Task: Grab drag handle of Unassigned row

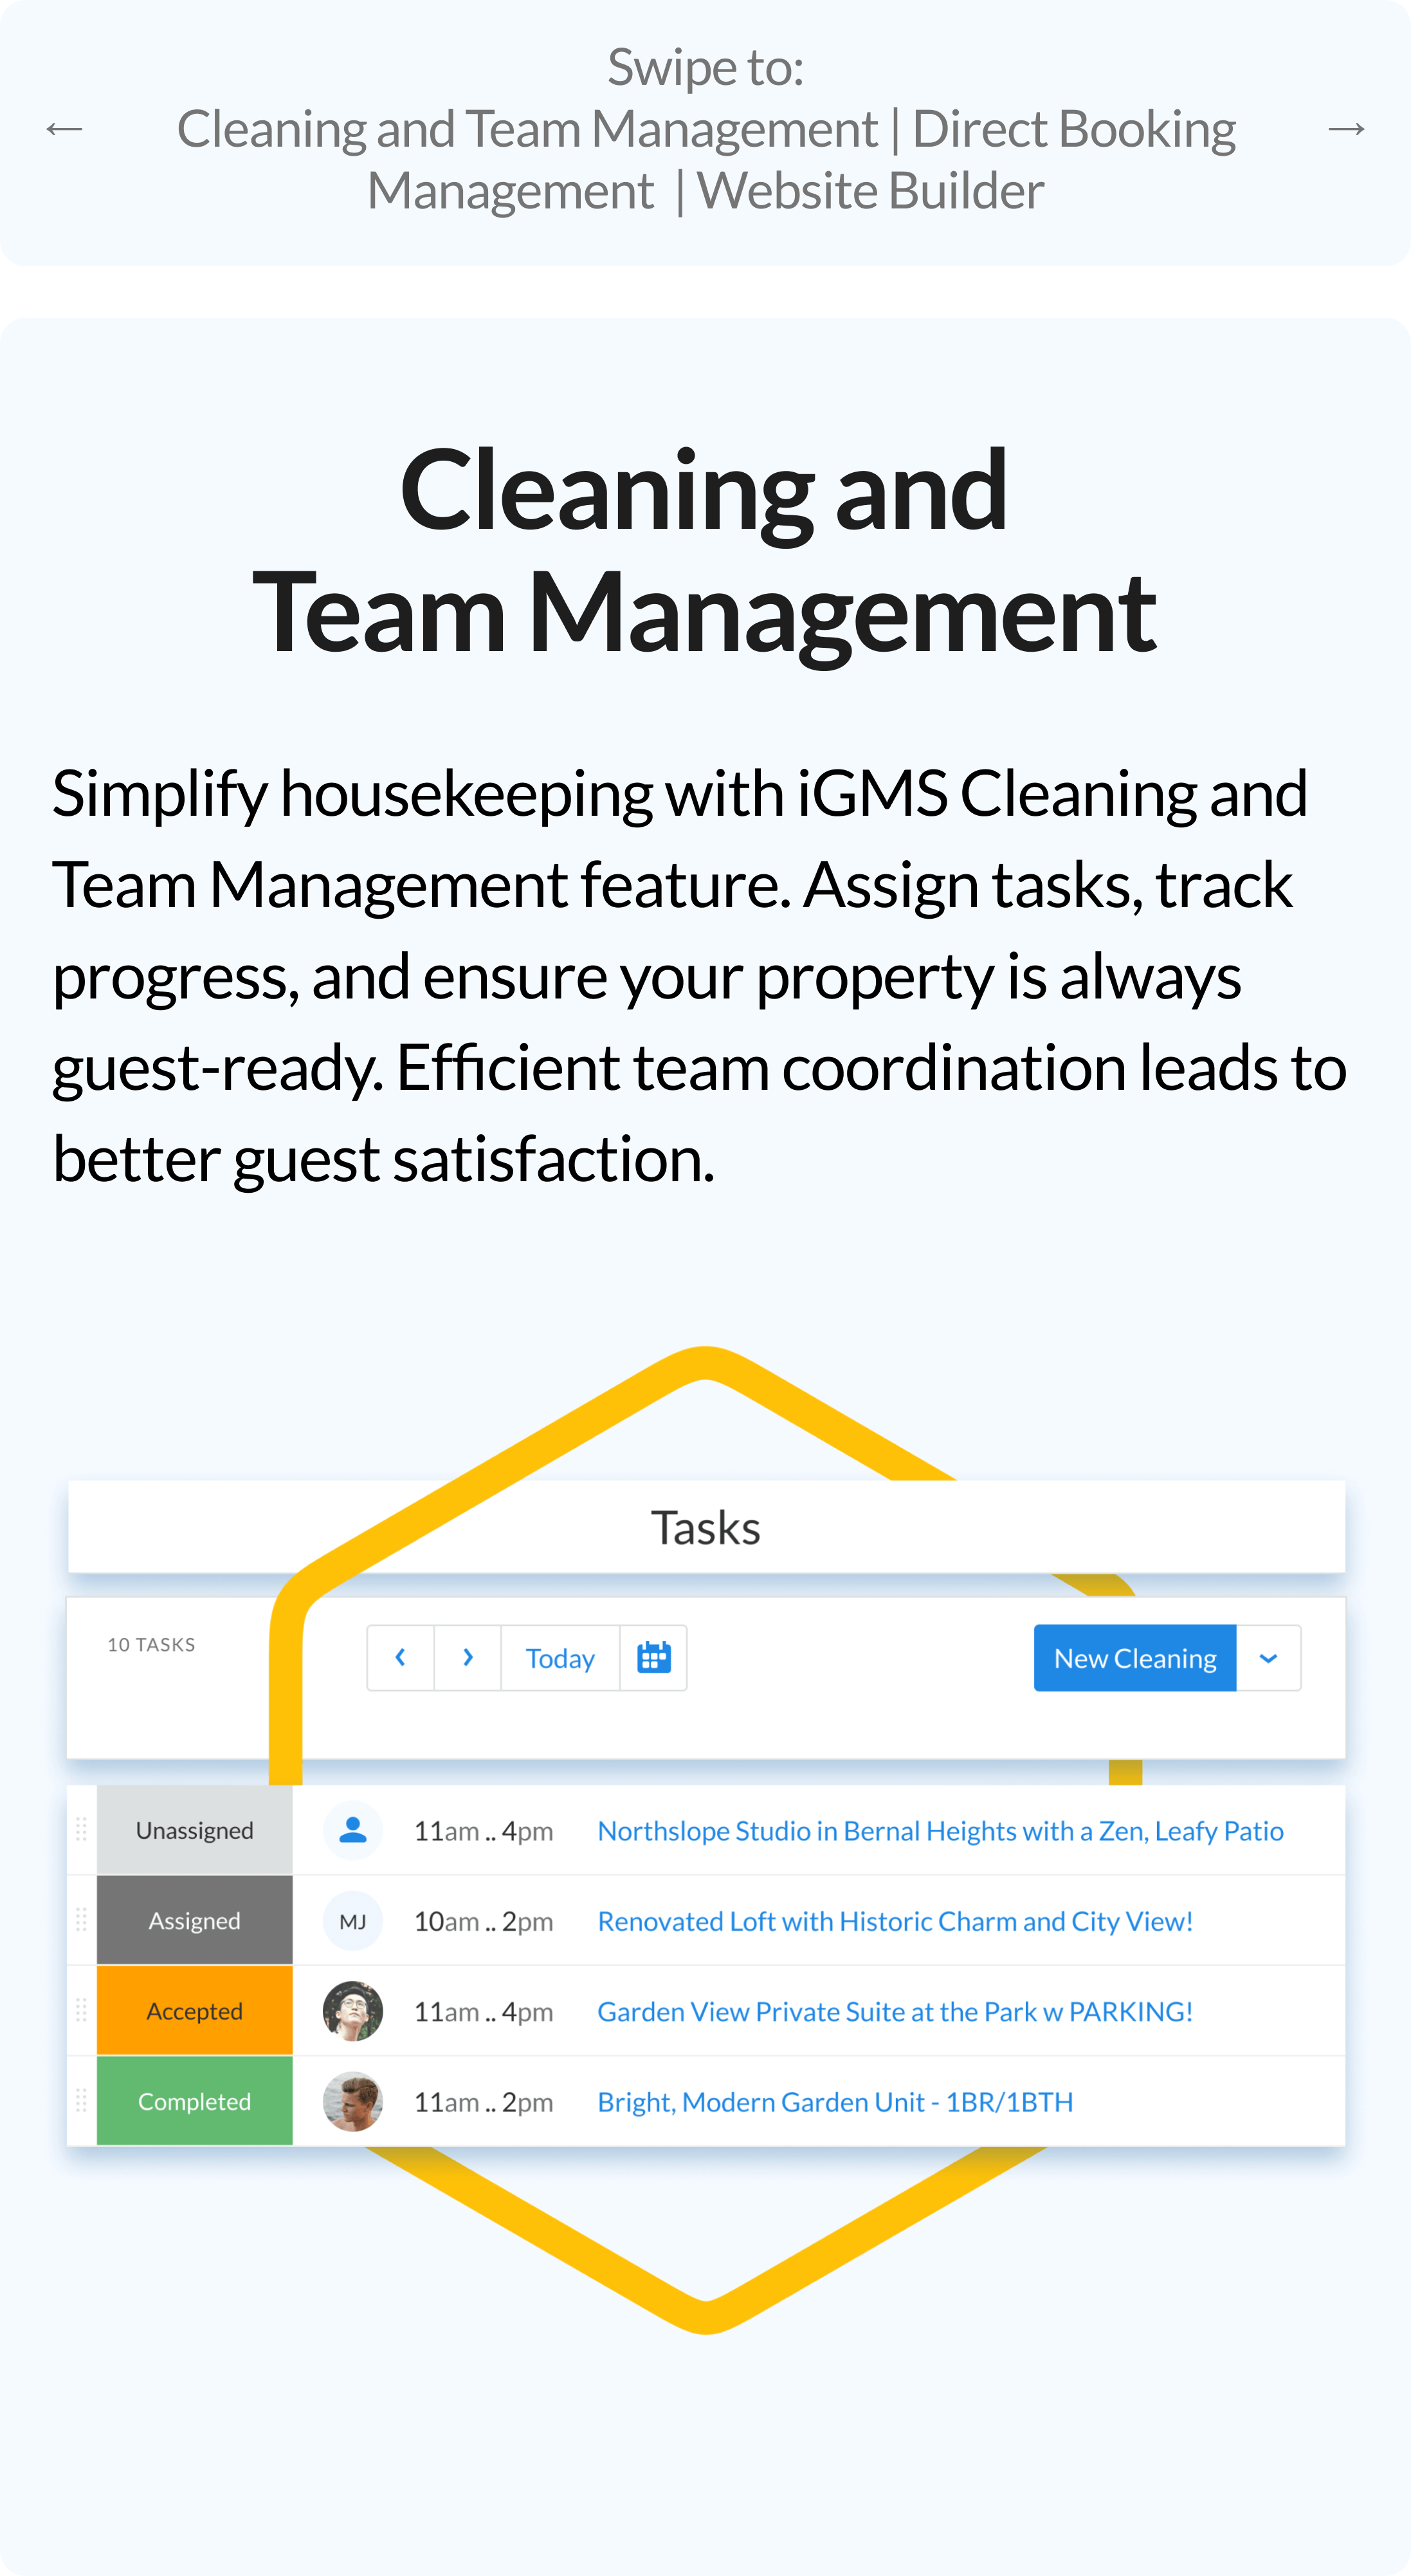Action: click(x=82, y=1830)
